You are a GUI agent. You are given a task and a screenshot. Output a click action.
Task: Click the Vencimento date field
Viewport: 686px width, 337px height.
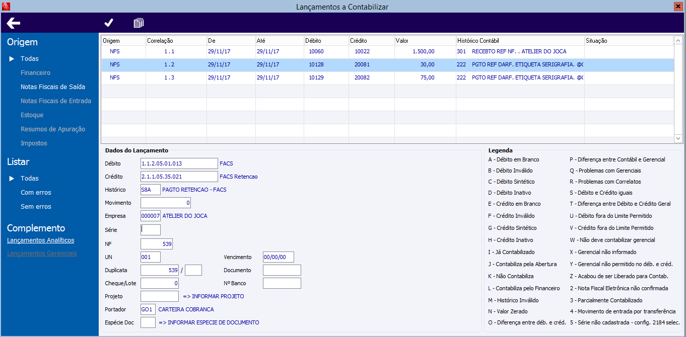point(282,257)
